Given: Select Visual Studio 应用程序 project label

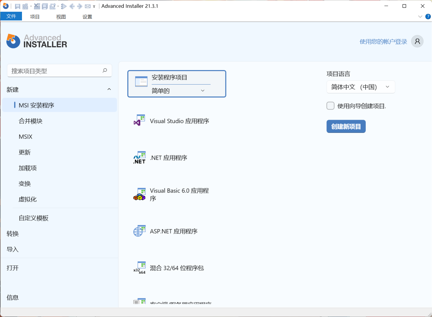Looking at the screenshot, I should point(179,121).
